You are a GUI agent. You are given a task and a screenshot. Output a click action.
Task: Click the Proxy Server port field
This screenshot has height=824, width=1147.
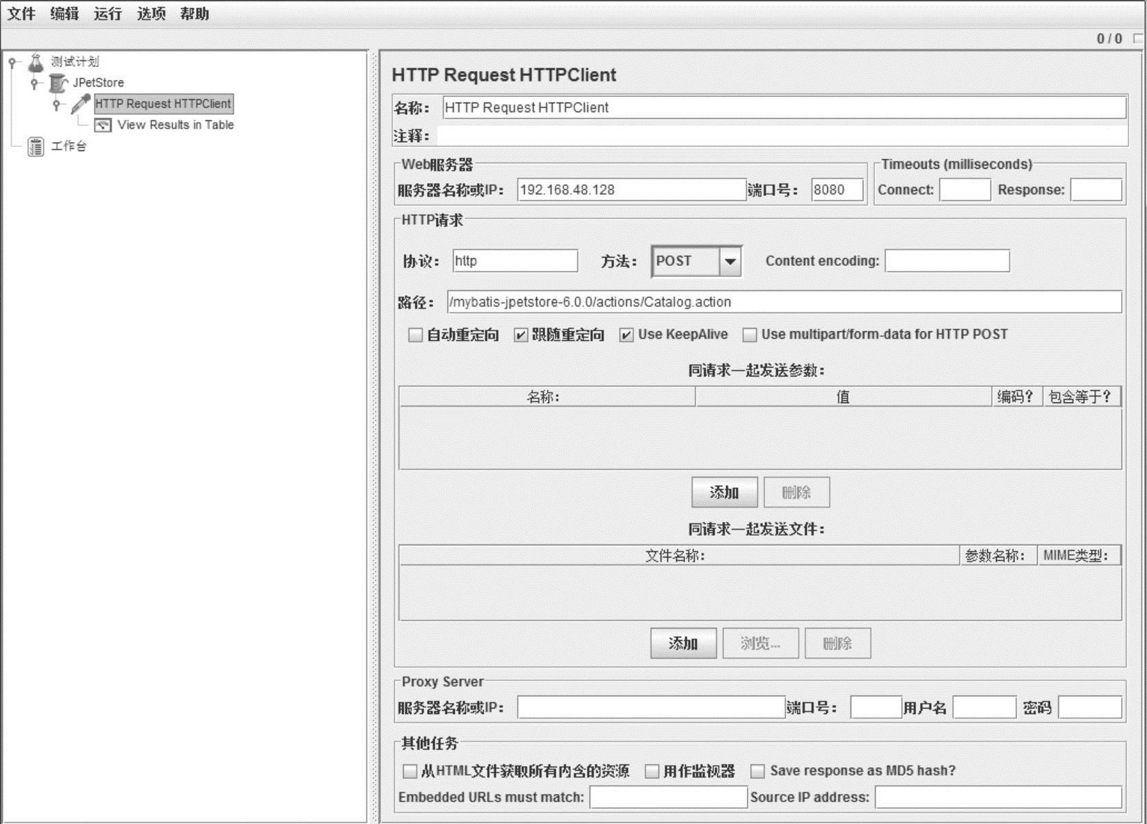(876, 707)
